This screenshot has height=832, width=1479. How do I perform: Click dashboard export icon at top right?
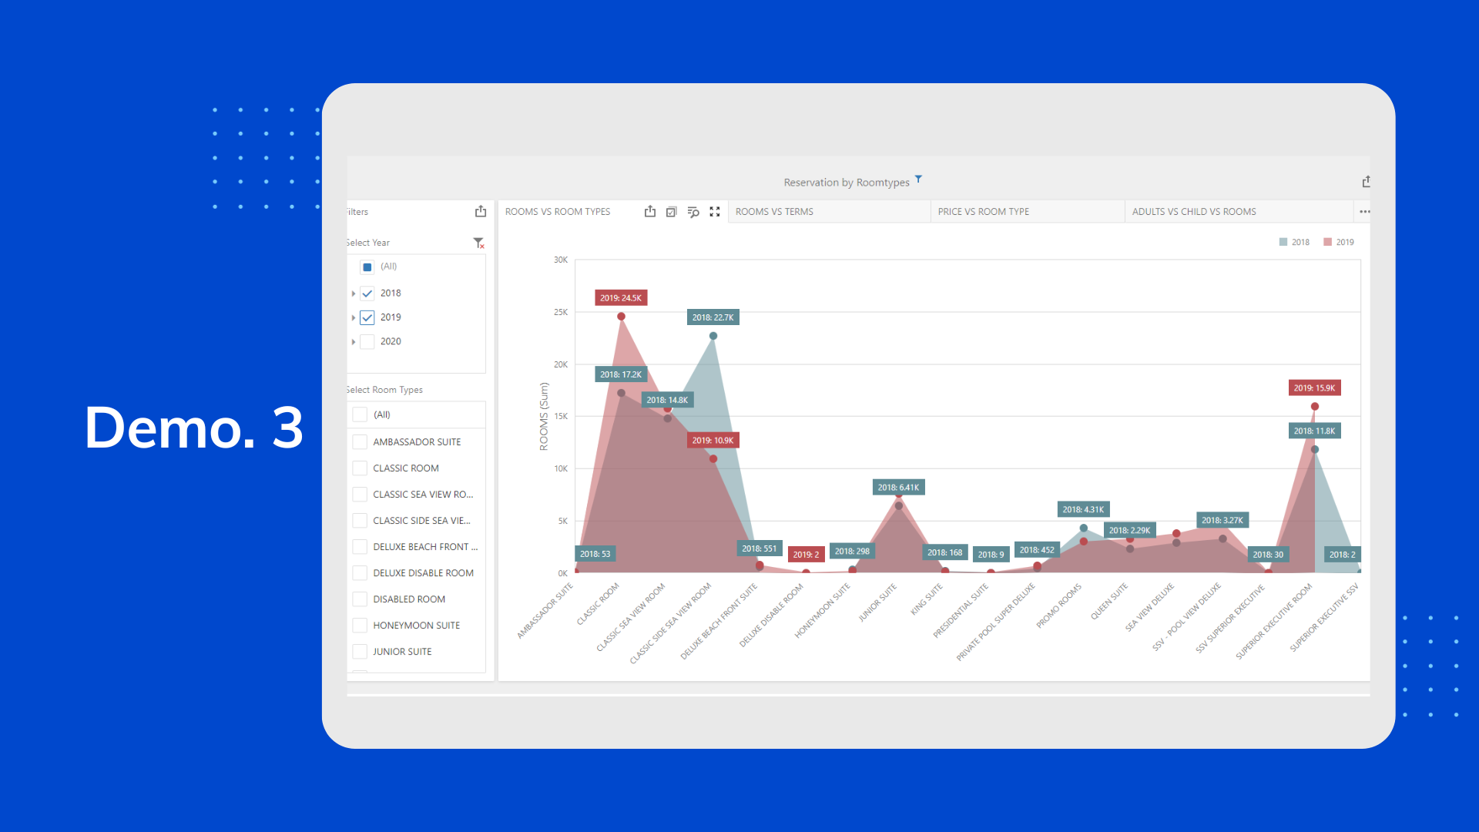coord(1366,182)
